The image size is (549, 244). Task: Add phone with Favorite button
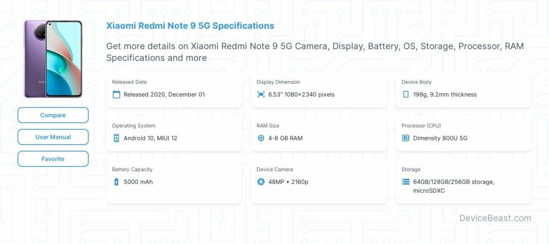click(53, 159)
